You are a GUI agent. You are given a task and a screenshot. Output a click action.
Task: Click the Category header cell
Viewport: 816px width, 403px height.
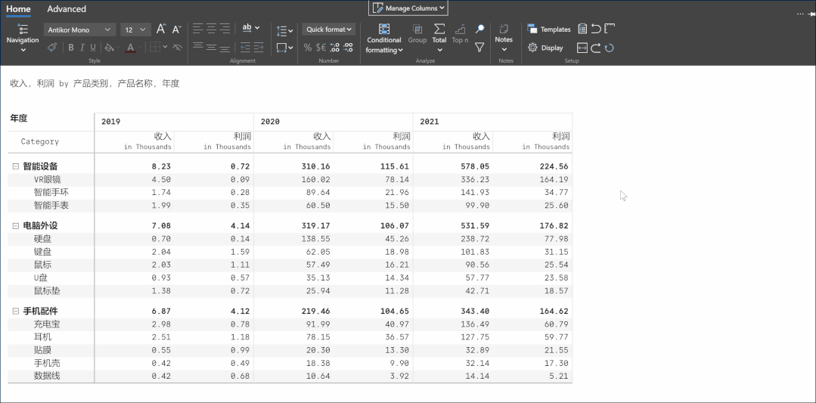51,141
